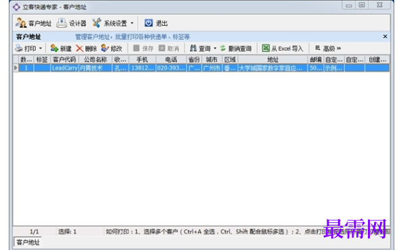
Task: Sort by 省份 column header
Action: (194, 59)
